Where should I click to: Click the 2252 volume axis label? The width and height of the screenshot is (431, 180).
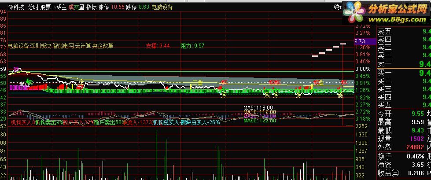[362, 126]
